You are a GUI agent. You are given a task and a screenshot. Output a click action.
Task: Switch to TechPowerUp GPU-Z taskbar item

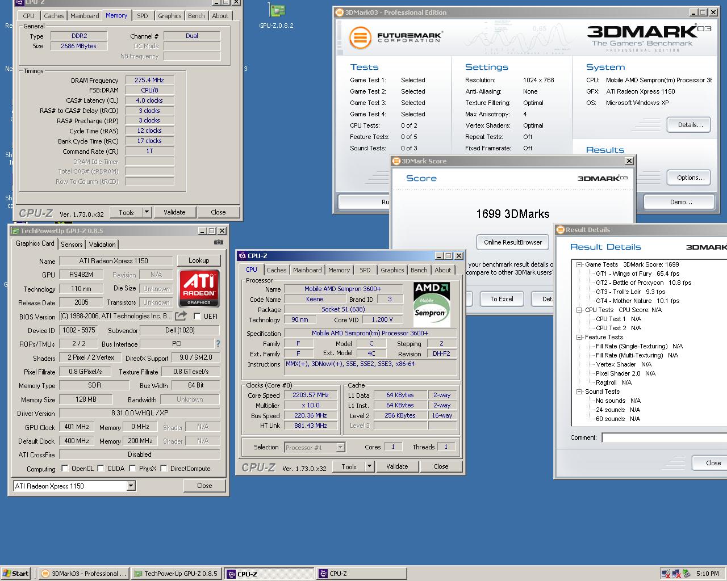177,574
